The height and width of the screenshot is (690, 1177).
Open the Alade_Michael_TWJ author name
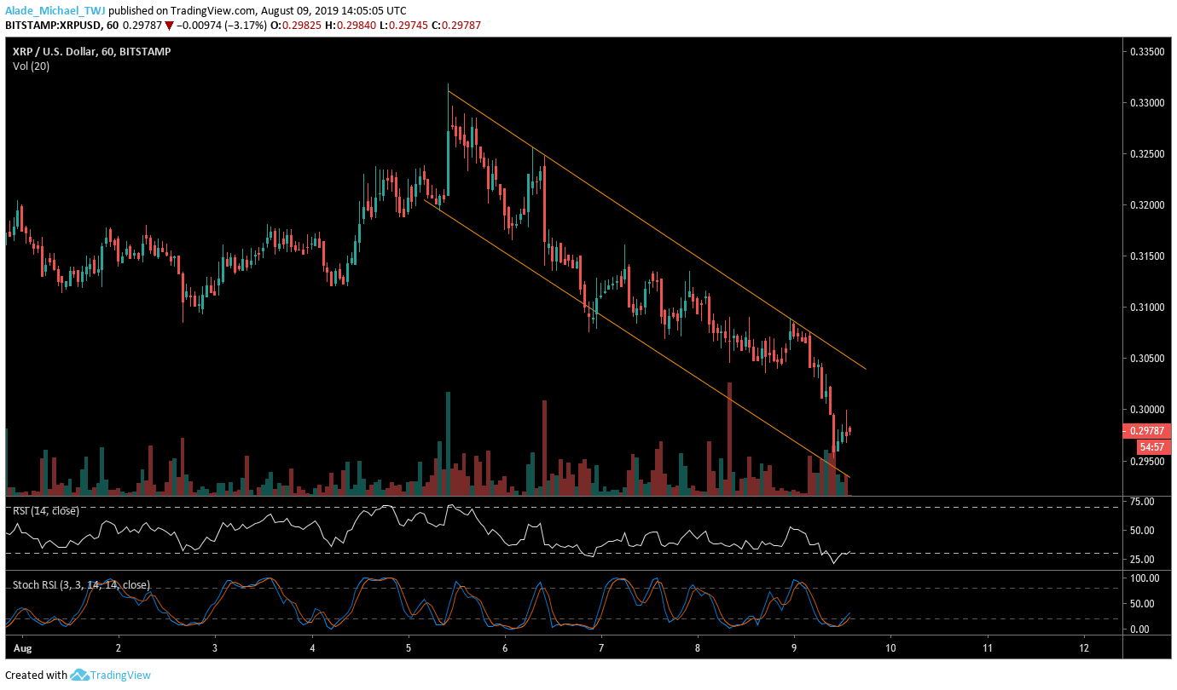tap(55, 11)
